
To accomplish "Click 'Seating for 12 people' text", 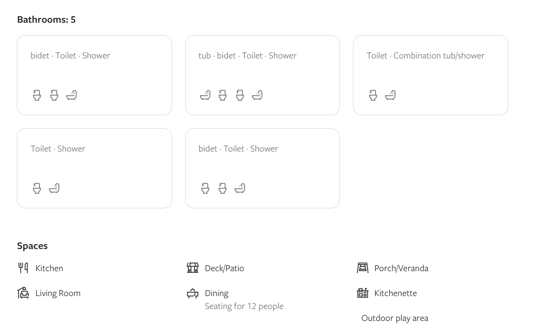I will pyautogui.click(x=244, y=306).
